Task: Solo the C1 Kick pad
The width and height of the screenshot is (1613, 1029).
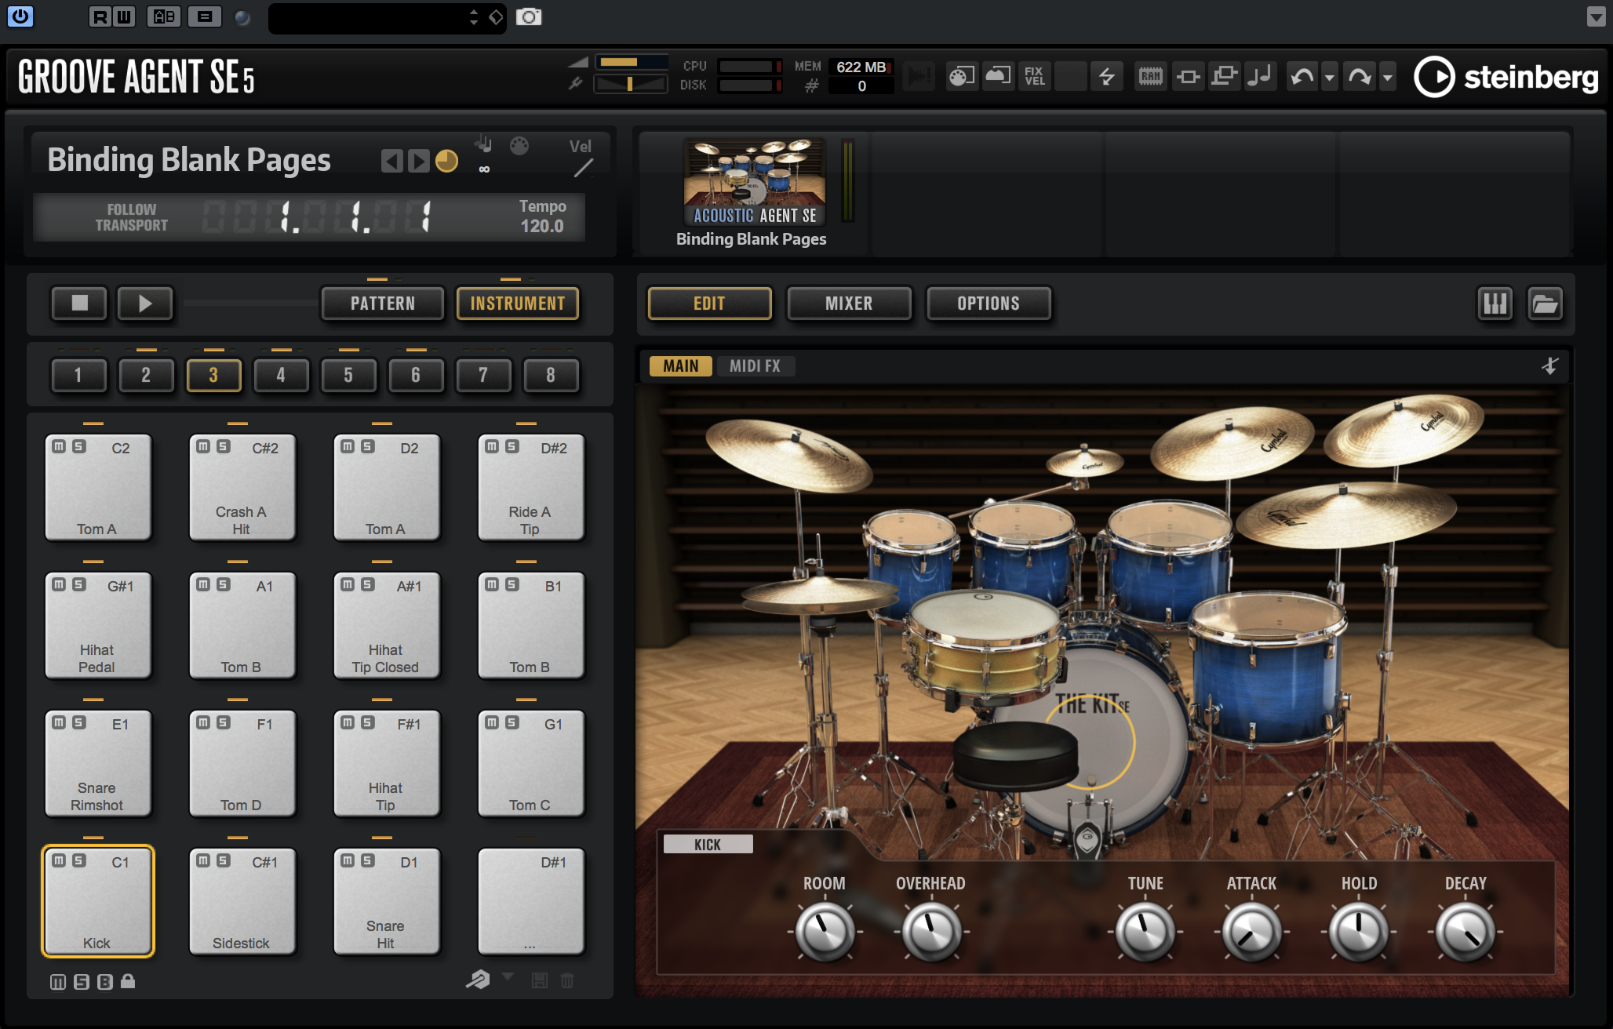Action: (x=79, y=860)
